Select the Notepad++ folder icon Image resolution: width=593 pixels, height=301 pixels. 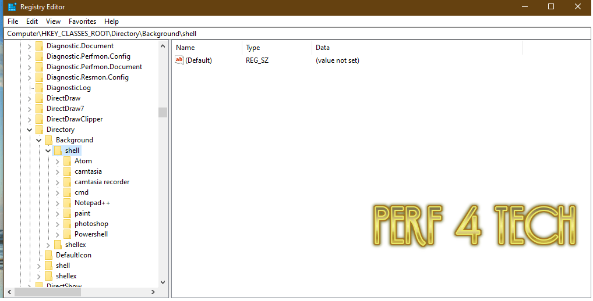point(68,203)
